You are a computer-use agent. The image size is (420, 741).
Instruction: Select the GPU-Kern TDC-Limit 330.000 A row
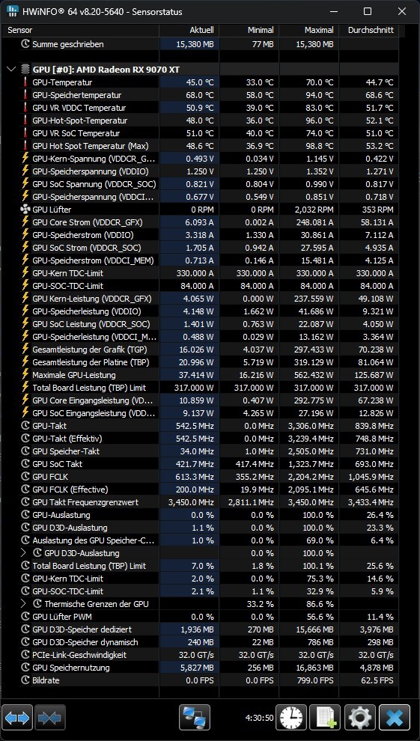tap(200, 273)
